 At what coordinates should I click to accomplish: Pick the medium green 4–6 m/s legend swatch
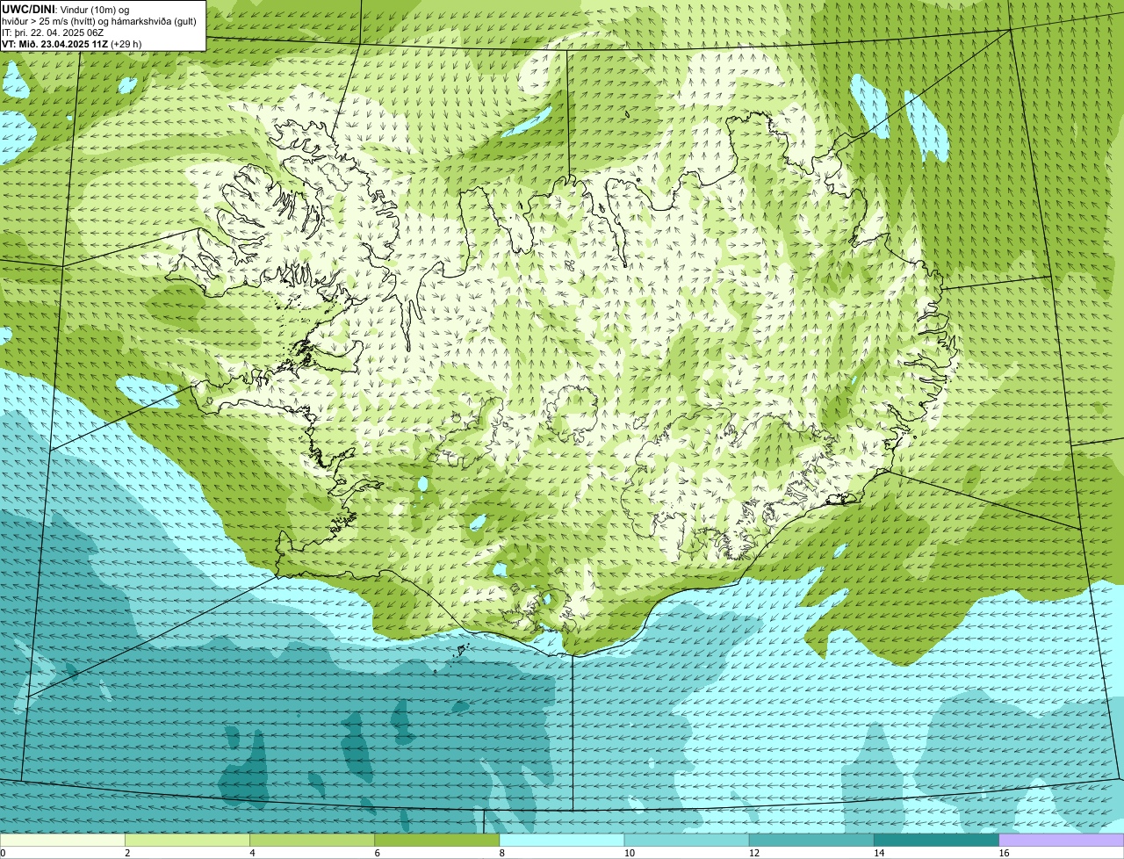(x=312, y=841)
